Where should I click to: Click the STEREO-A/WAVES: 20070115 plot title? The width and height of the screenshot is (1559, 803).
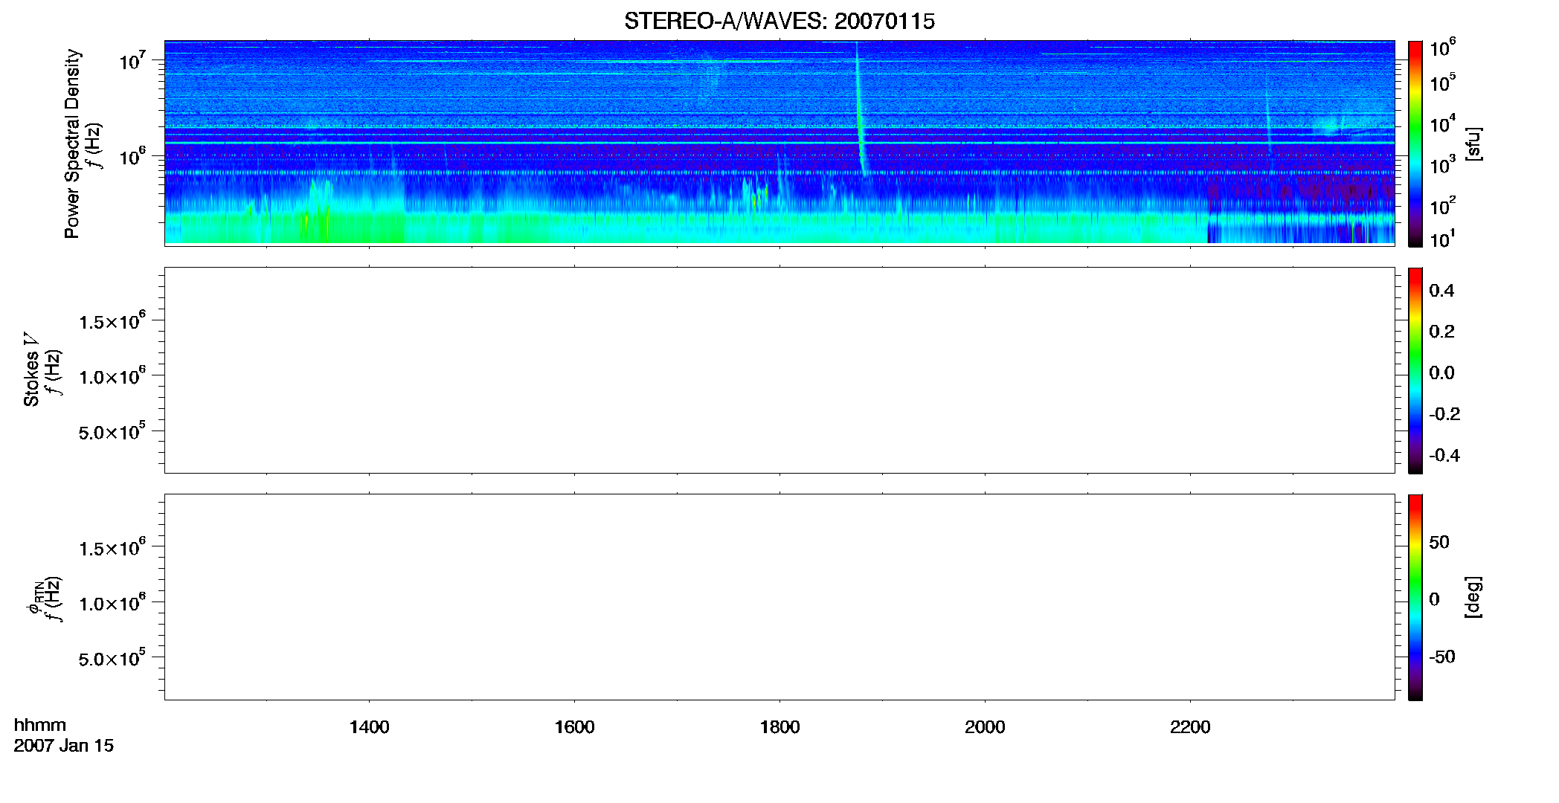pyautogui.click(x=779, y=22)
